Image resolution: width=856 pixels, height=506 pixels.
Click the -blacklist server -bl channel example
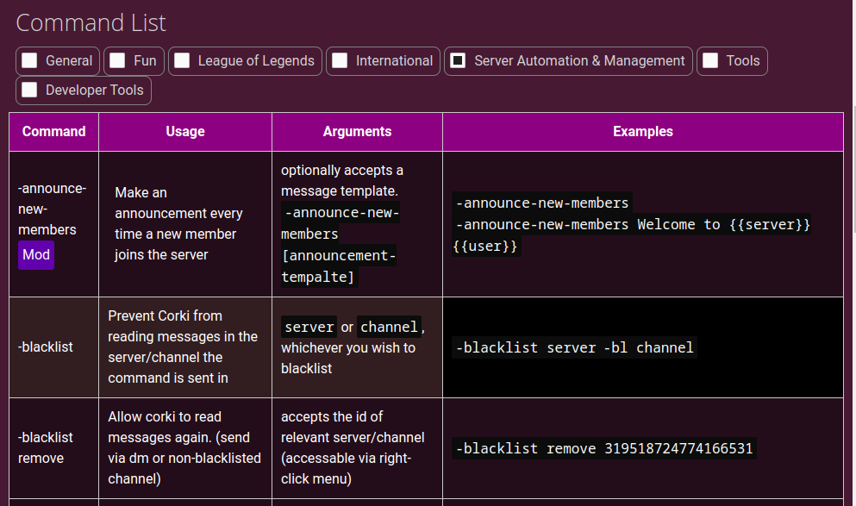click(x=574, y=348)
